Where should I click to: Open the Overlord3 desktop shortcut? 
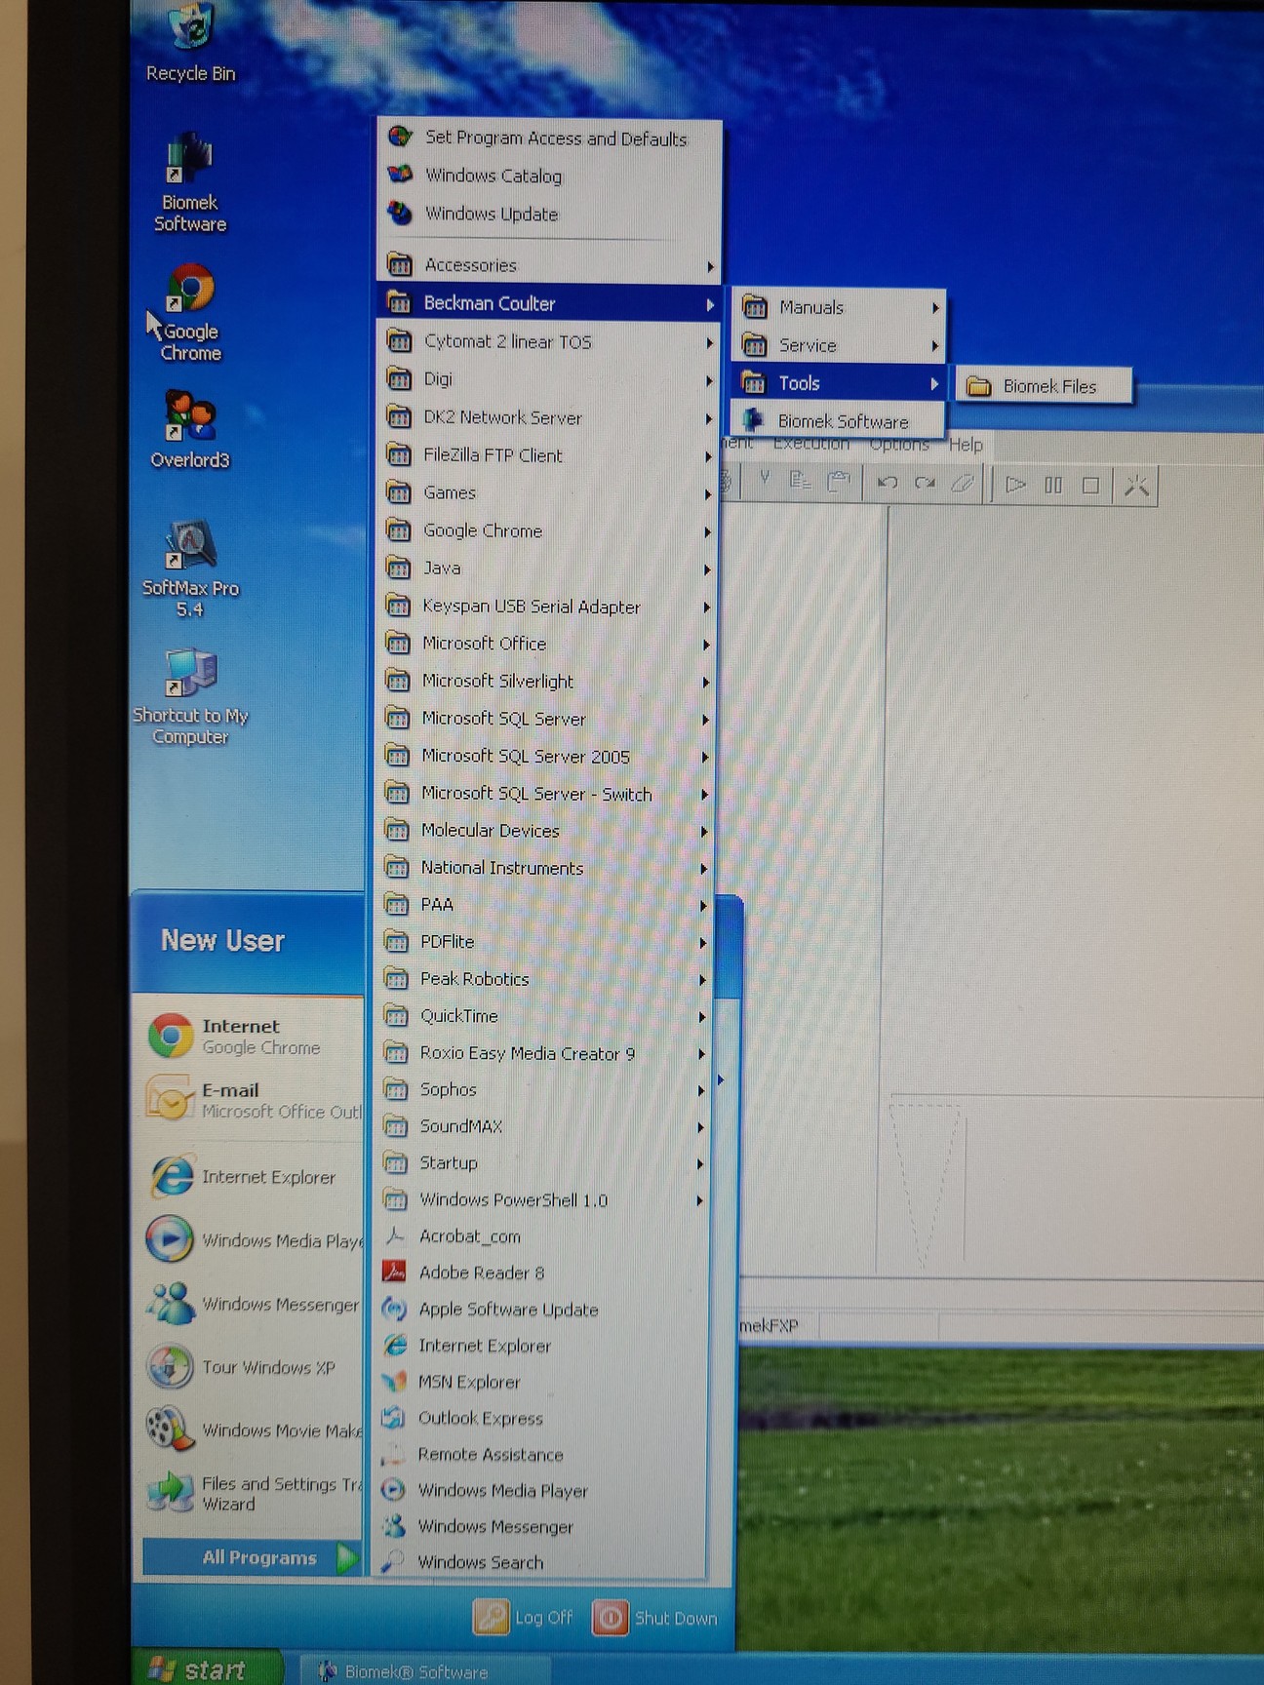pyautogui.click(x=190, y=429)
